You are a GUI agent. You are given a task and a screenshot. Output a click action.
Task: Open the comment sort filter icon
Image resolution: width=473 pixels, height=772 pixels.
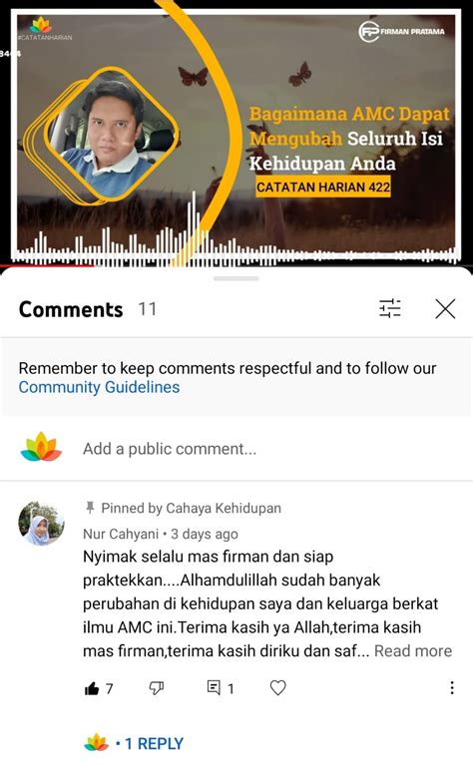point(390,309)
